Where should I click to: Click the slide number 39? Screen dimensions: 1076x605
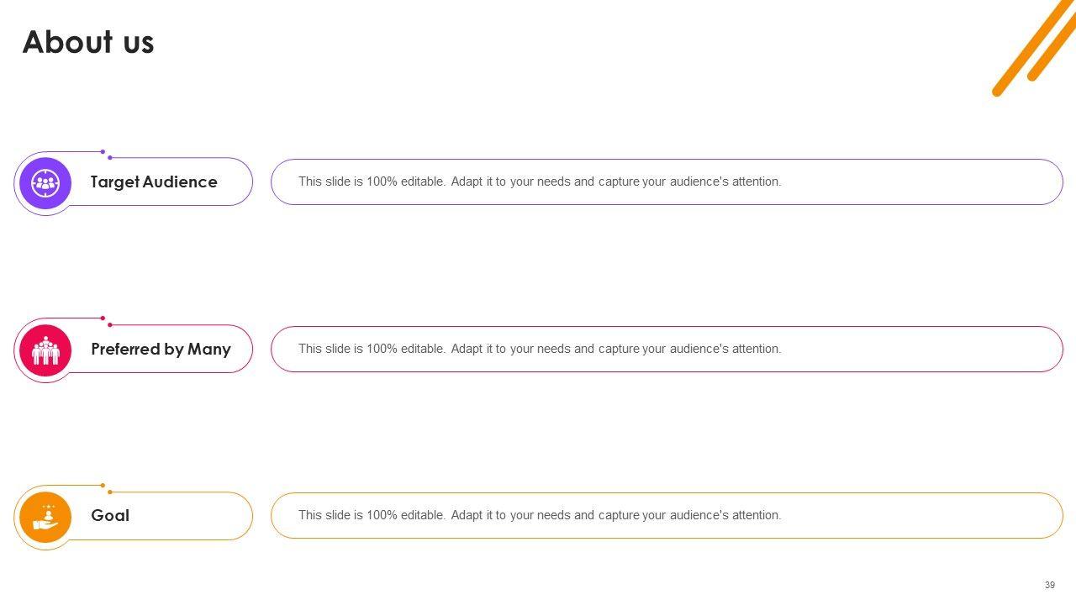pyautogui.click(x=1050, y=585)
